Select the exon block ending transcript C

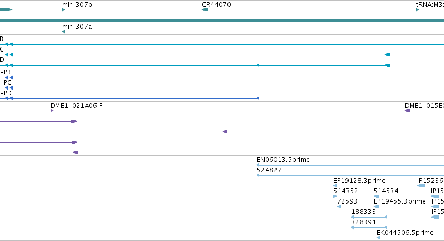click(387, 55)
